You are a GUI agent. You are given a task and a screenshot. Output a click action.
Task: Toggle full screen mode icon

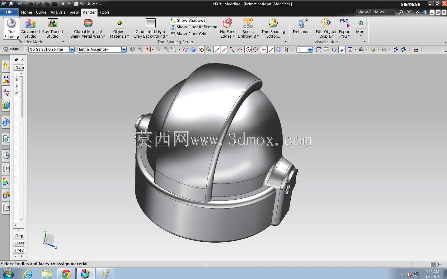(409, 12)
